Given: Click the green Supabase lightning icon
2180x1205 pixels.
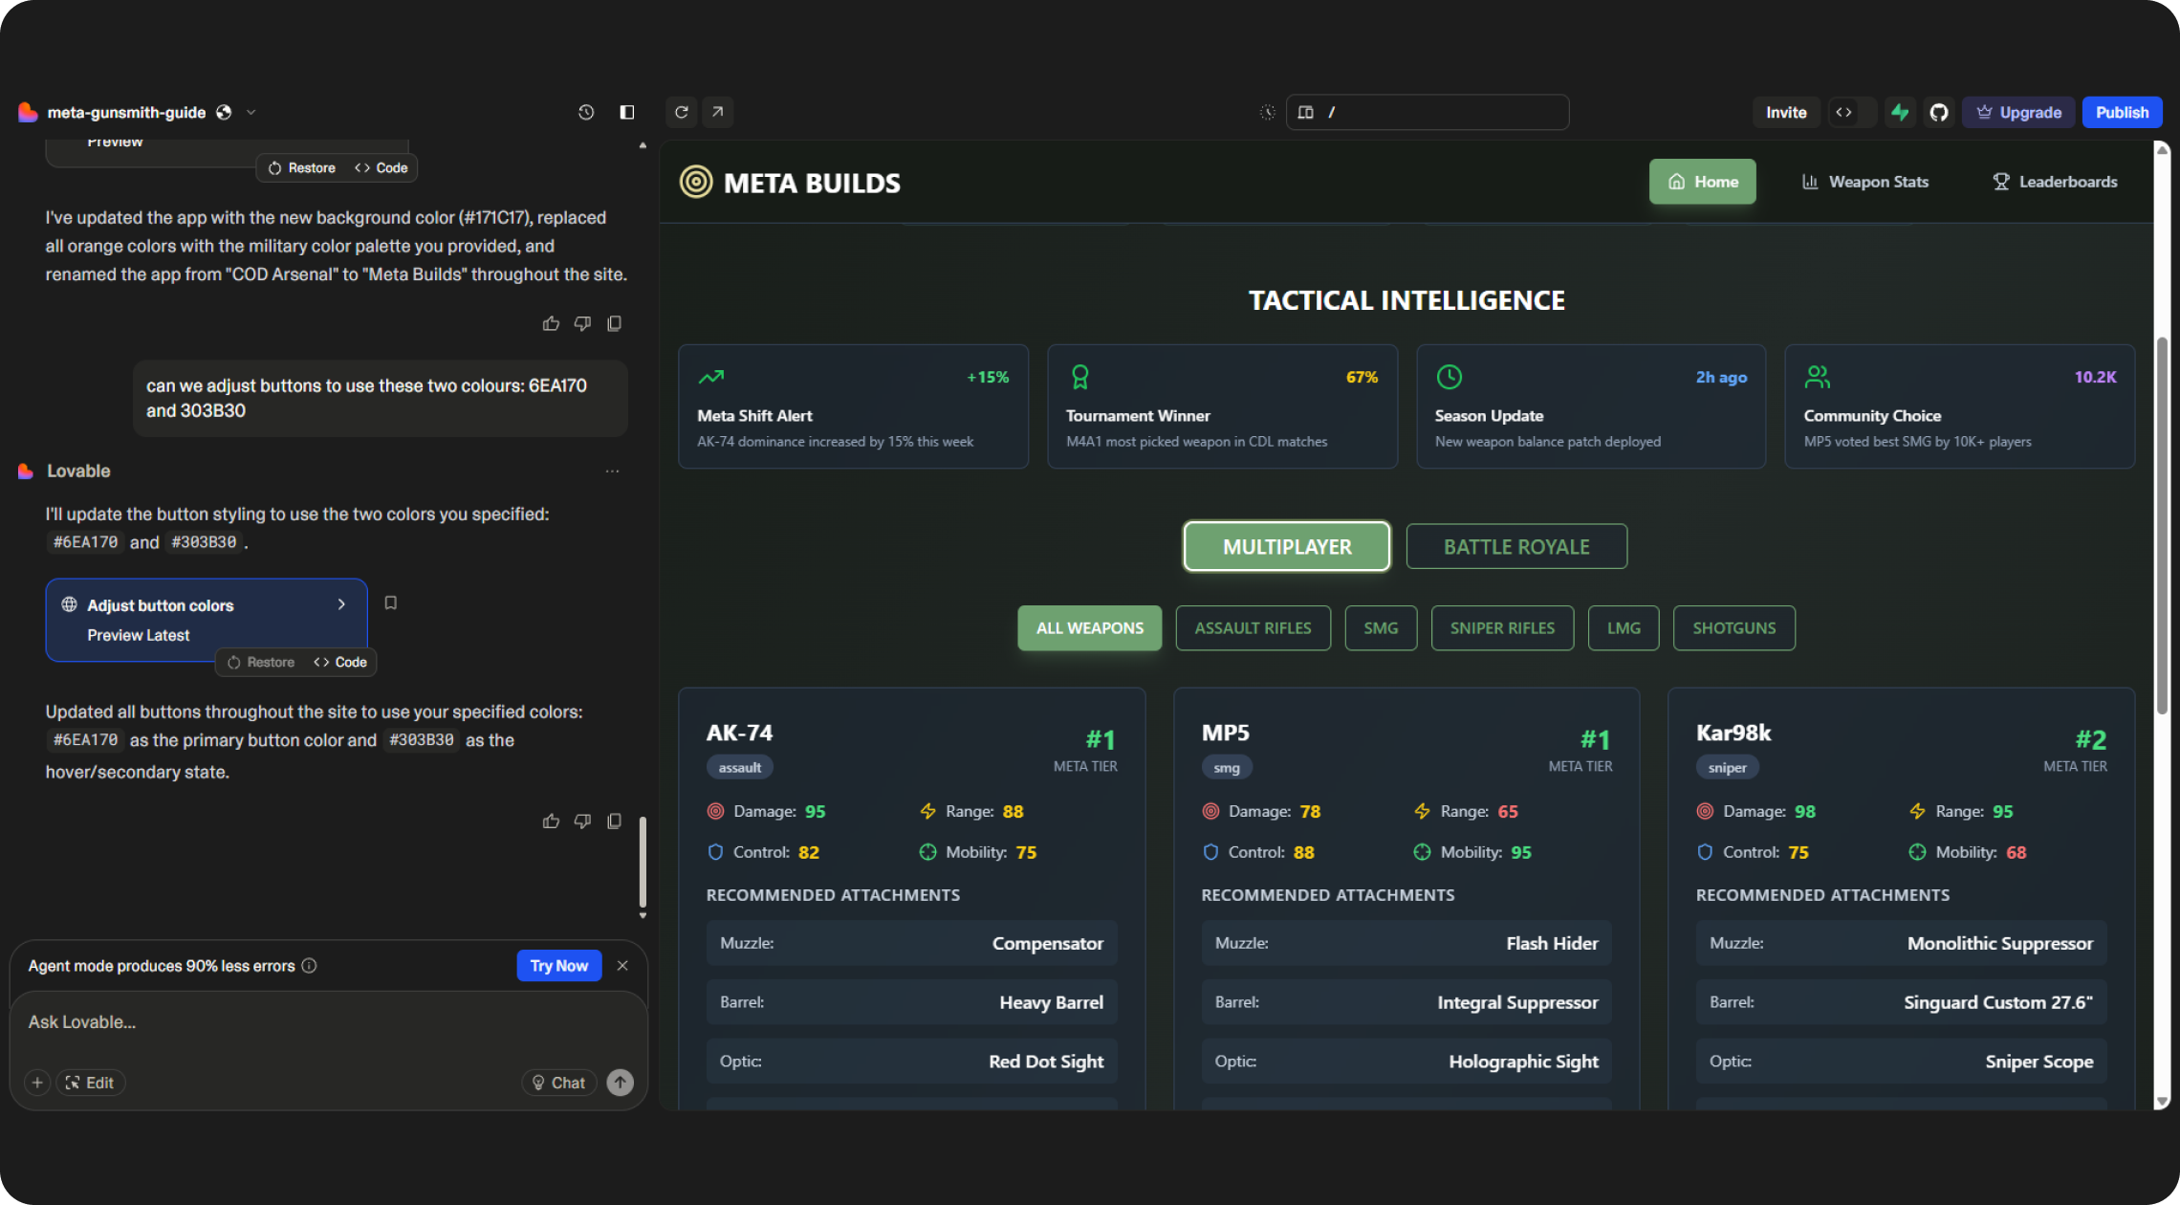Looking at the screenshot, I should (1900, 112).
